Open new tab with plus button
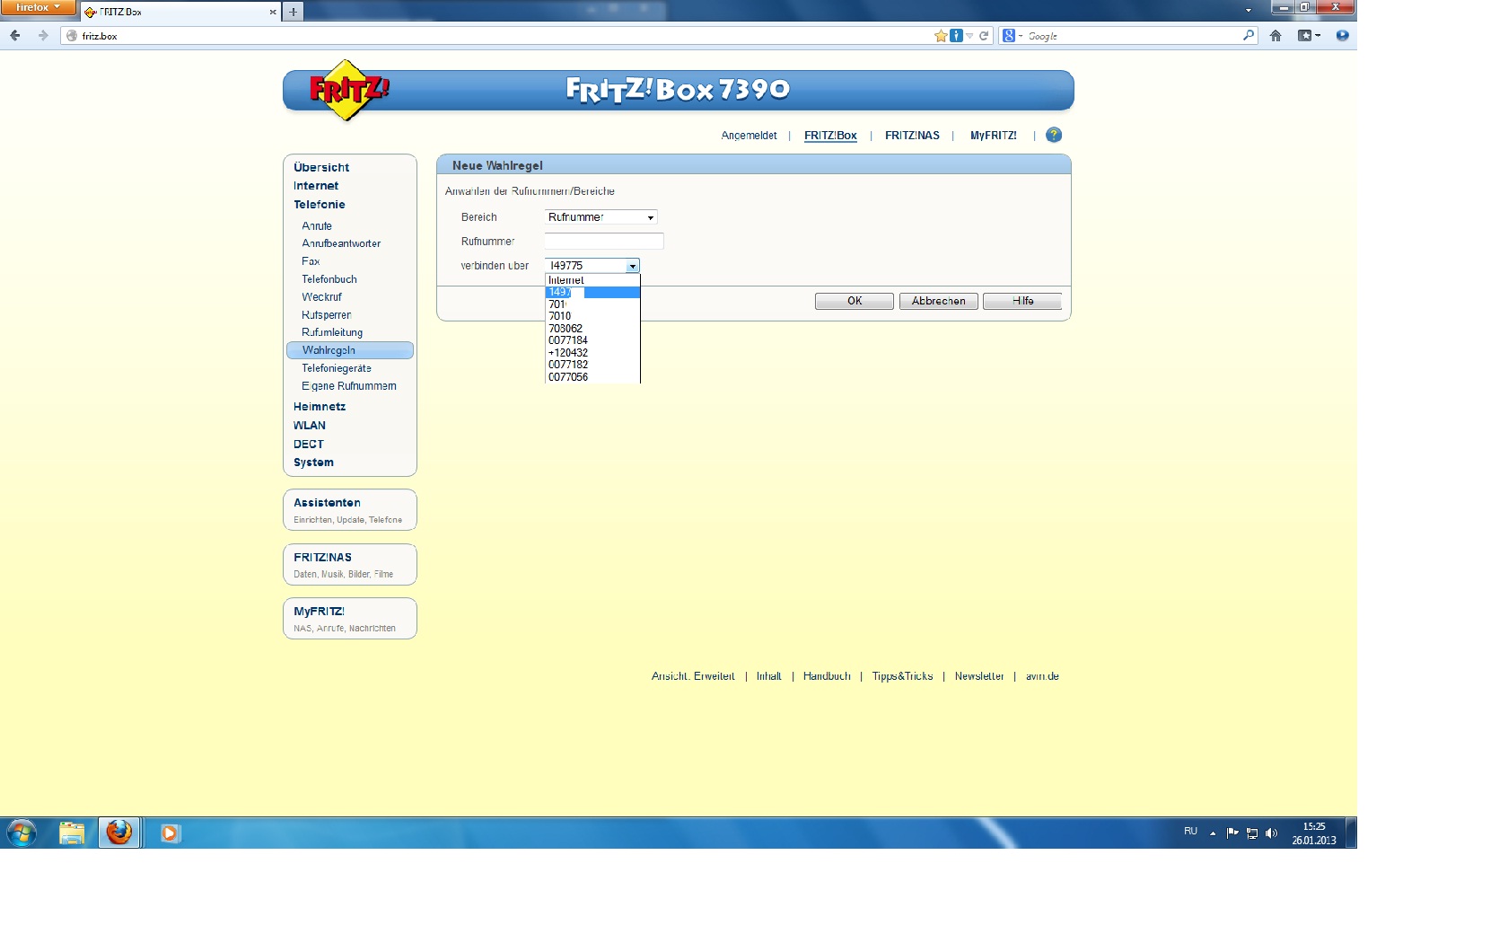The width and height of the screenshot is (1508, 943). point(294,12)
